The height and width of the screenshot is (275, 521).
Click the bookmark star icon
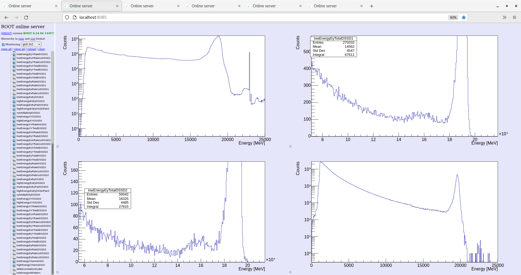[x=464, y=17]
